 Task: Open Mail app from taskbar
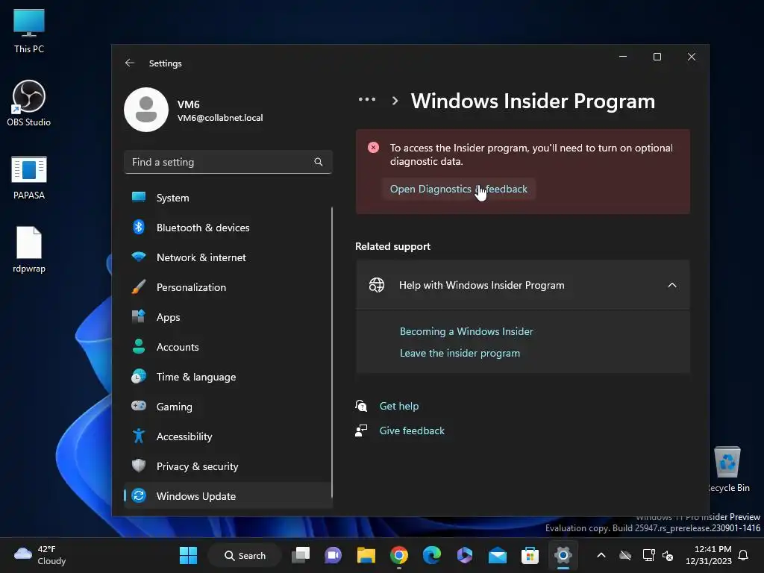click(497, 555)
